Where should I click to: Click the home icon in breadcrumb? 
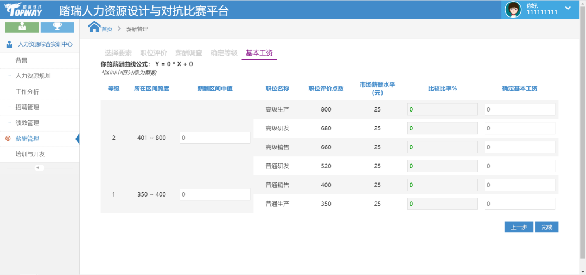click(x=94, y=27)
